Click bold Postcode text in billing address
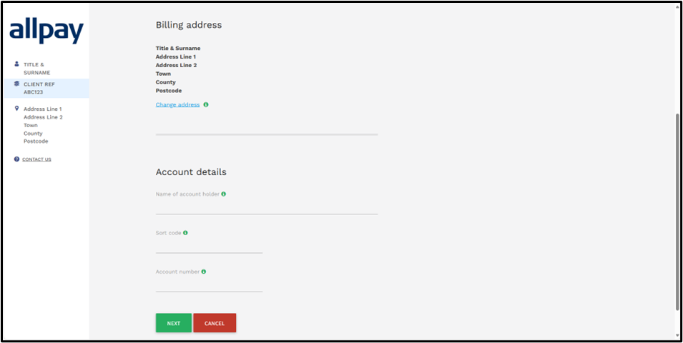The image size is (683, 343). [x=169, y=91]
